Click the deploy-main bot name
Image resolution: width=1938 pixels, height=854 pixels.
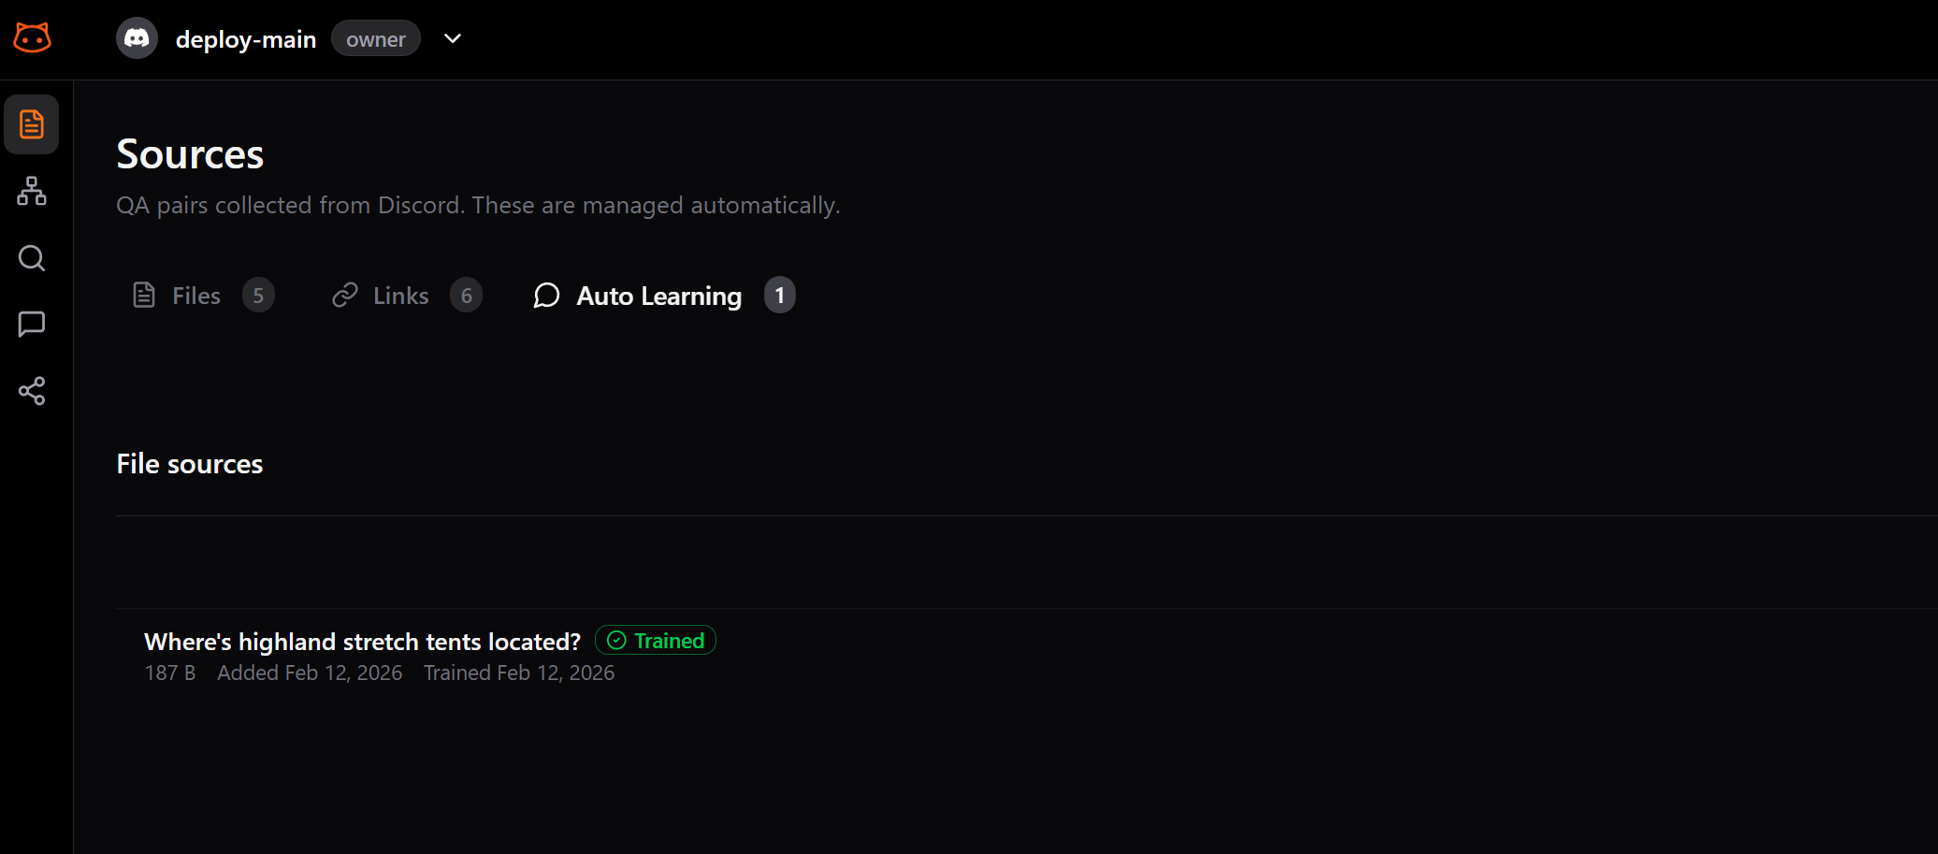(246, 38)
